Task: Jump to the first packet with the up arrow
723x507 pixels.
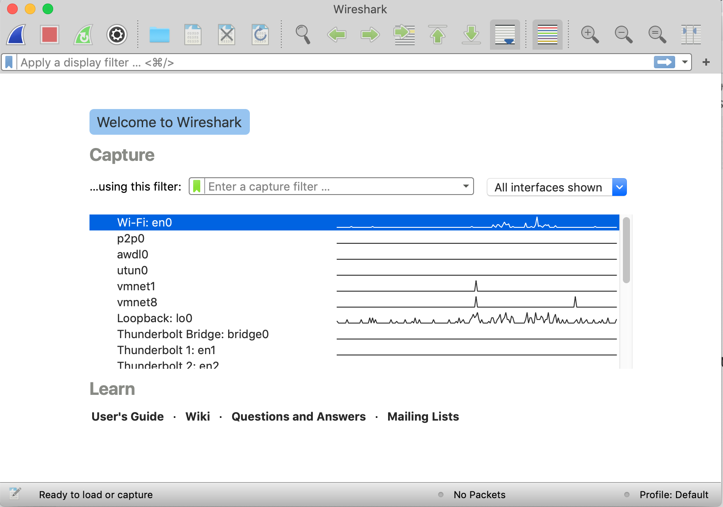Action: [438, 35]
